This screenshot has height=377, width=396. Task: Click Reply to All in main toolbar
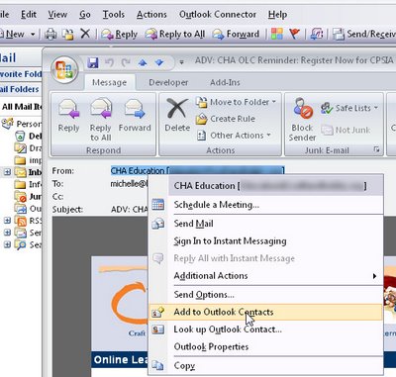(x=175, y=34)
